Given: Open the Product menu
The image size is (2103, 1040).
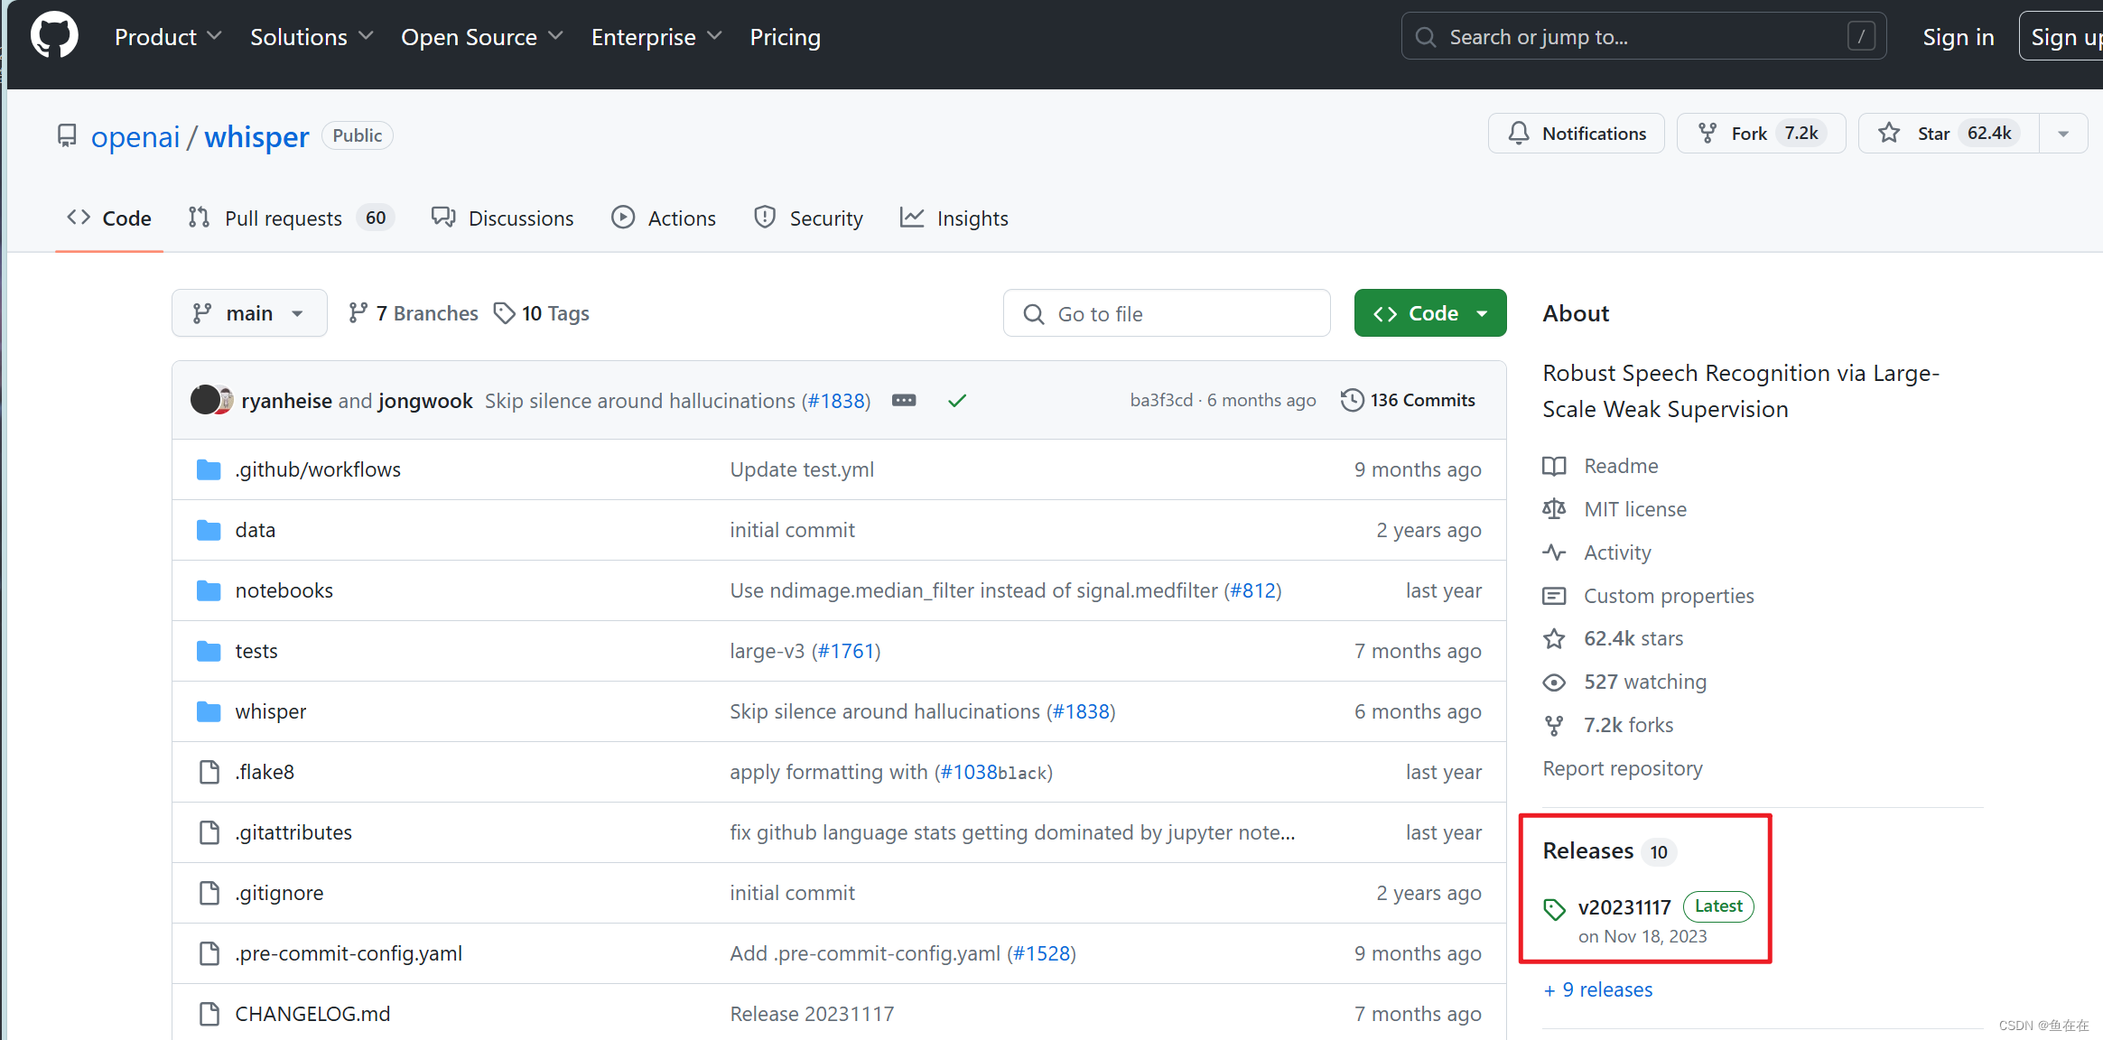Looking at the screenshot, I should point(168,37).
